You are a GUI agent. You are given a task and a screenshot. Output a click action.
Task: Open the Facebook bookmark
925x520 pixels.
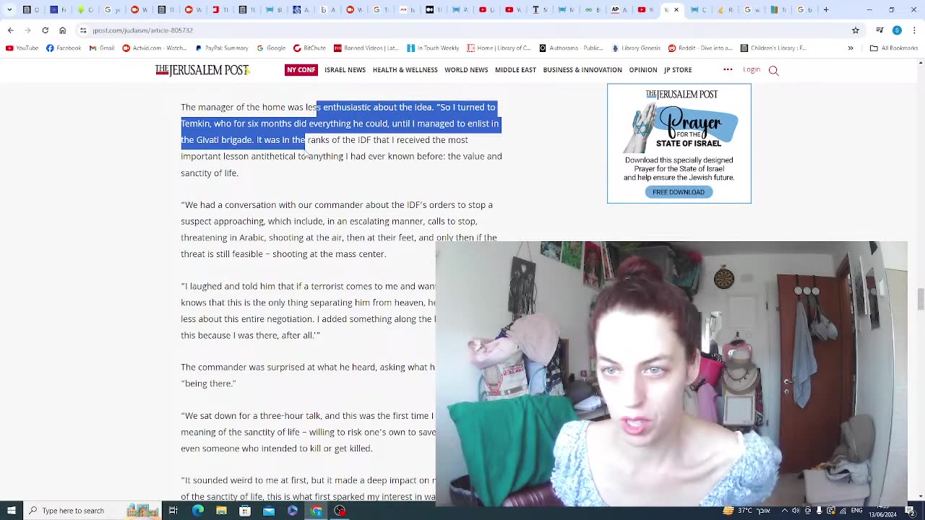pyautogui.click(x=64, y=48)
